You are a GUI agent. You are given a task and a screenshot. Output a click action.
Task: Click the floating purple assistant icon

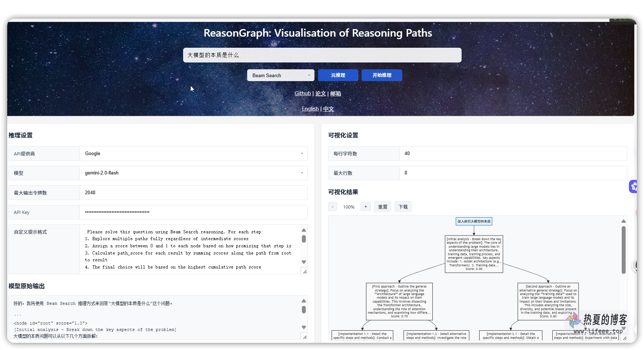(x=633, y=186)
